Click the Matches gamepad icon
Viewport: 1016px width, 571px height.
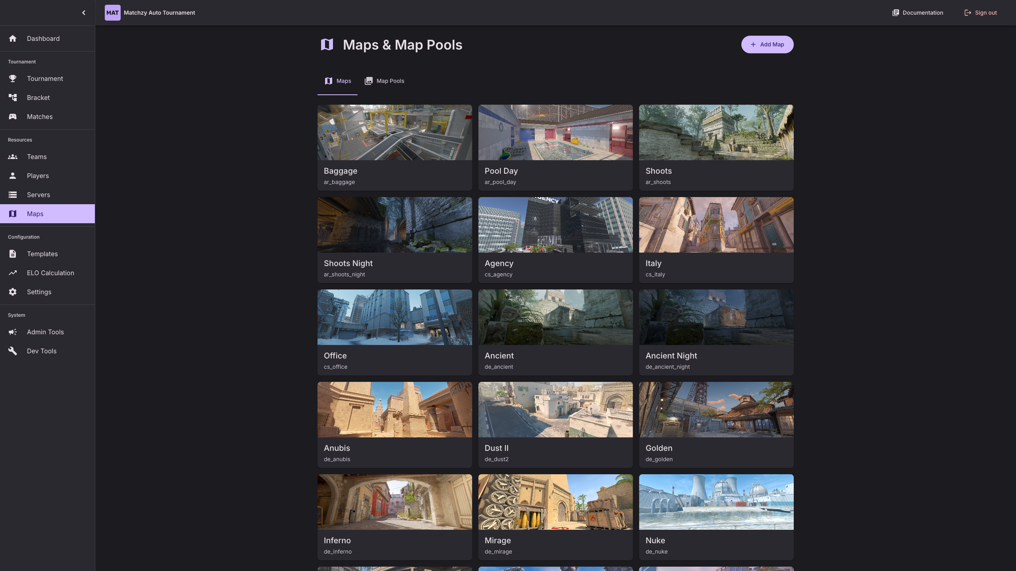coord(13,117)
